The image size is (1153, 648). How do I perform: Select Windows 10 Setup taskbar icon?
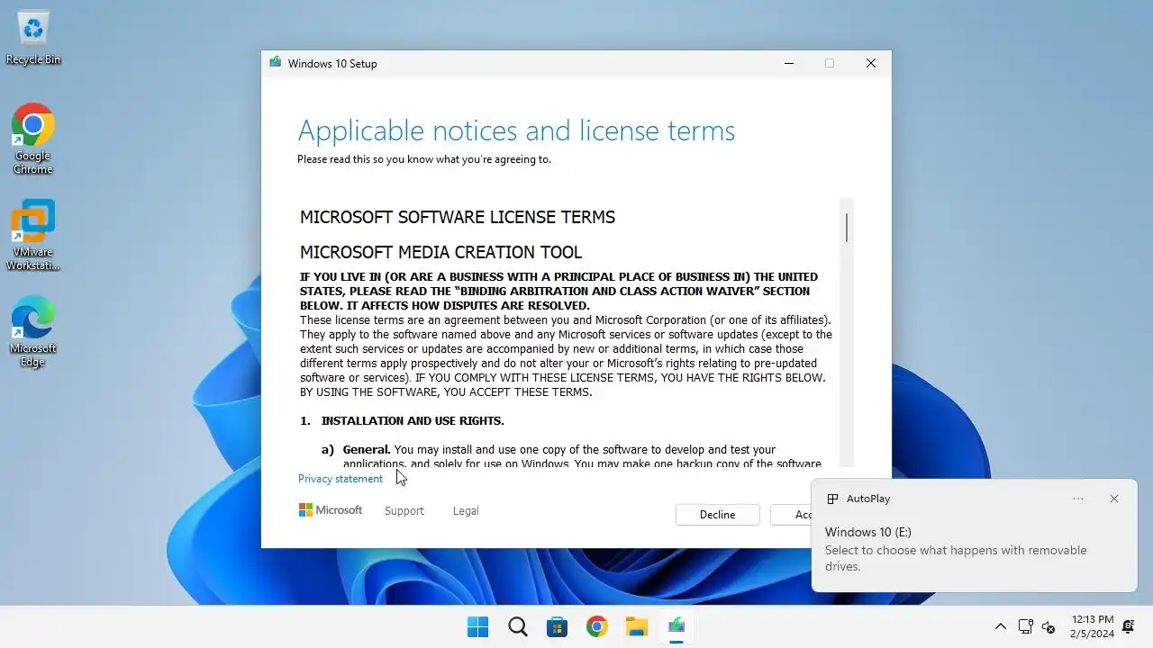pos(676,626)
